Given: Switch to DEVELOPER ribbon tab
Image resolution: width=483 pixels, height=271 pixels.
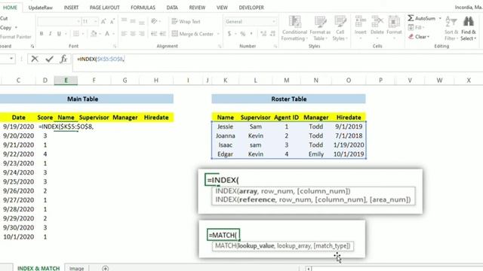Looking at the screenshot, I should coord(251,8).
